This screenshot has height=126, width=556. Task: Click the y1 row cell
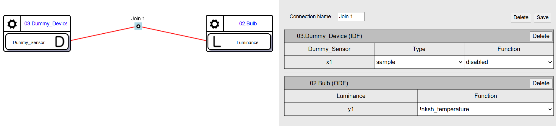pos(351,109)
